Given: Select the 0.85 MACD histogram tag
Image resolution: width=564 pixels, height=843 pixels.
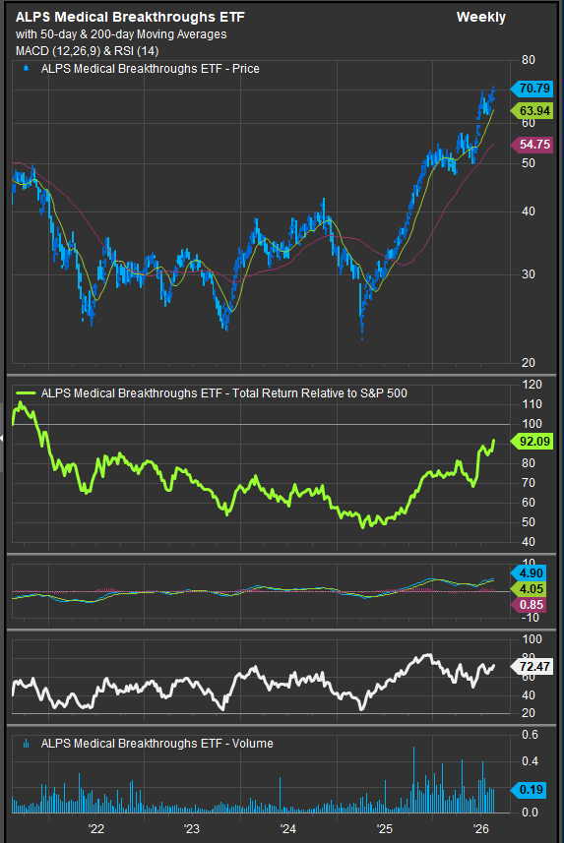Looking at the screenshot, I should point(529,605).
